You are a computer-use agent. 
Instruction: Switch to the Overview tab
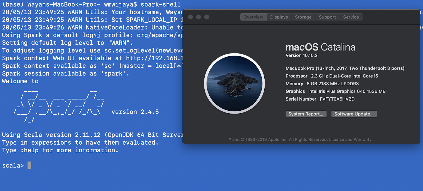point(253,17)
